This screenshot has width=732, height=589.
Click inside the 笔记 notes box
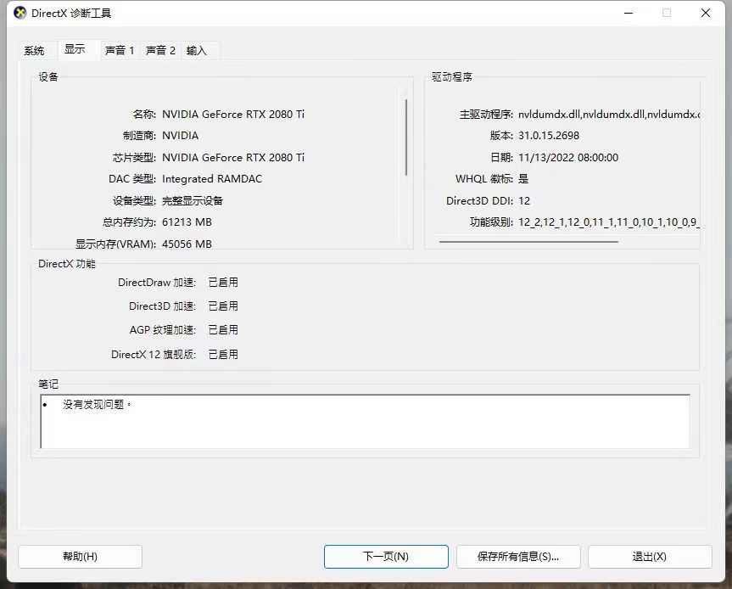click(x=366, y=421)
